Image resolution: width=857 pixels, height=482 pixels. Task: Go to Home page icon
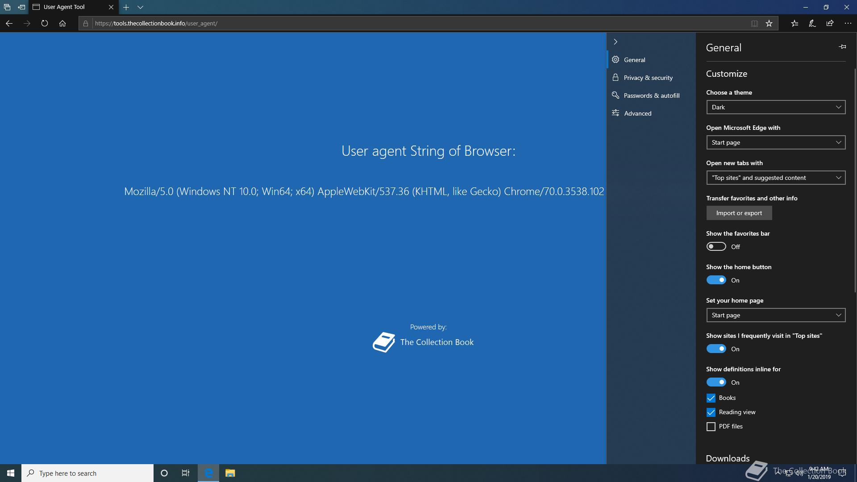pos(62,23)
